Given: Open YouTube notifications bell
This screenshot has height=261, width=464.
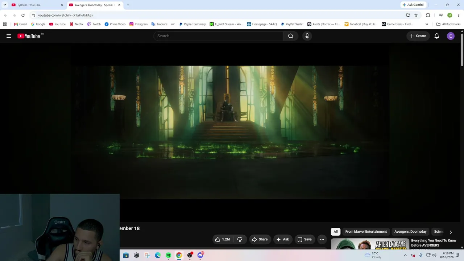Looking at the screenshot, I should click(437, 36).
